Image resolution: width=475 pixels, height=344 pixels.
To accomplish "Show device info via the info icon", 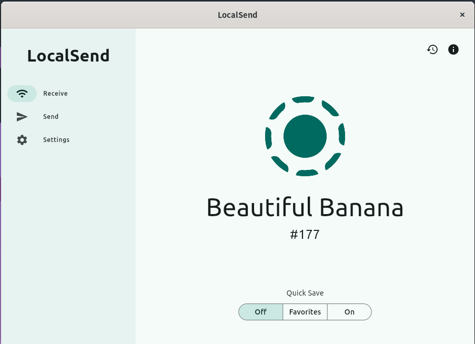I will 453,49.
